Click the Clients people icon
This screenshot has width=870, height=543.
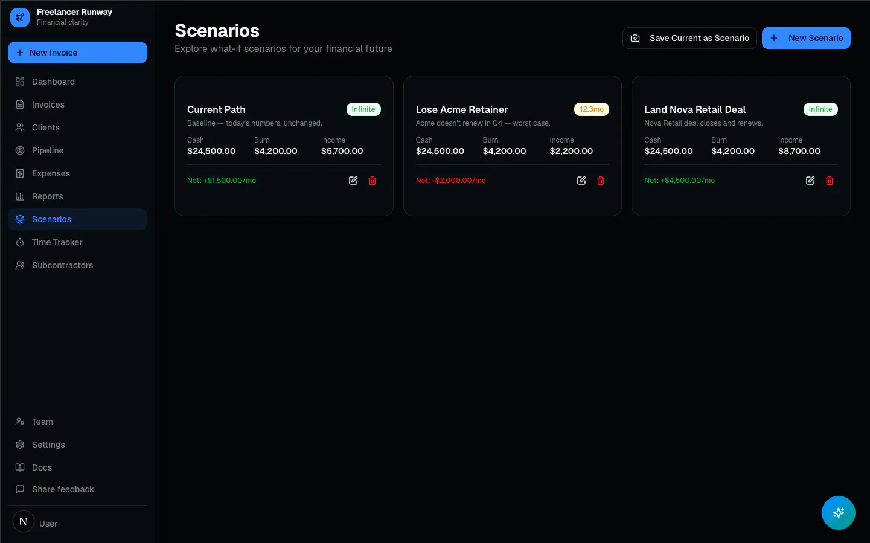(x=20, y=127)
